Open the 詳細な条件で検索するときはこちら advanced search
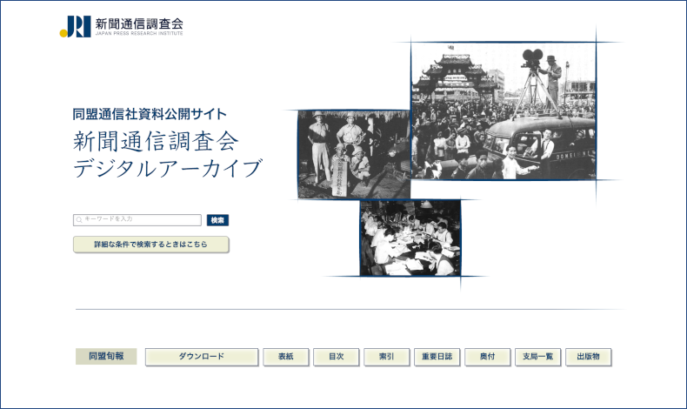 (x=151, y=245)
